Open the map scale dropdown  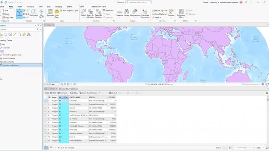(58, 84)
